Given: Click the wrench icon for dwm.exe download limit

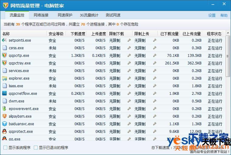Looking at the screenshot, I should point(129,101).
